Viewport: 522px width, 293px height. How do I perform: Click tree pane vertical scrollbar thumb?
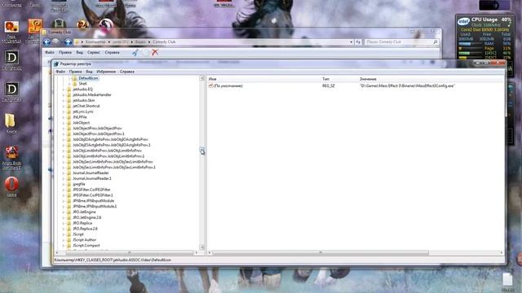click(x=201, y=151)
